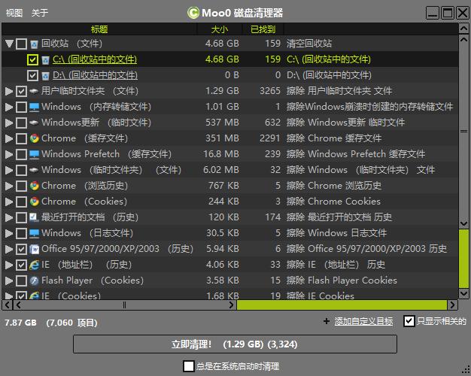471x376 pixels.
Task: Click the window resize grip icon
Action: click(x=466, y=371)
